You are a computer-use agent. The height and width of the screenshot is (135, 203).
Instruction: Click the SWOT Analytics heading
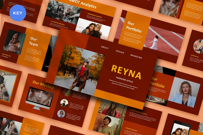click(83, 4)
